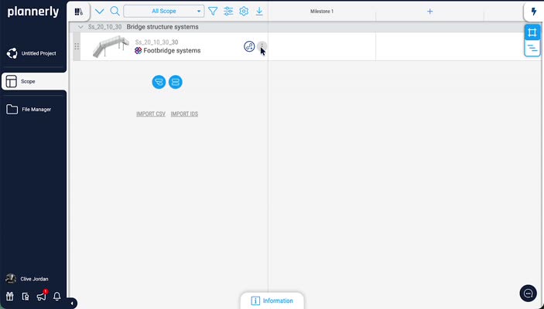Open the lightning bolt quick actions
Image resolution: width=544 pixels, height=309 pixels.
[534, 12]
